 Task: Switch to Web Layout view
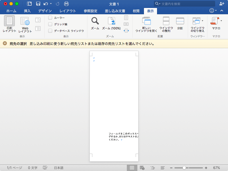coord(25,25)
